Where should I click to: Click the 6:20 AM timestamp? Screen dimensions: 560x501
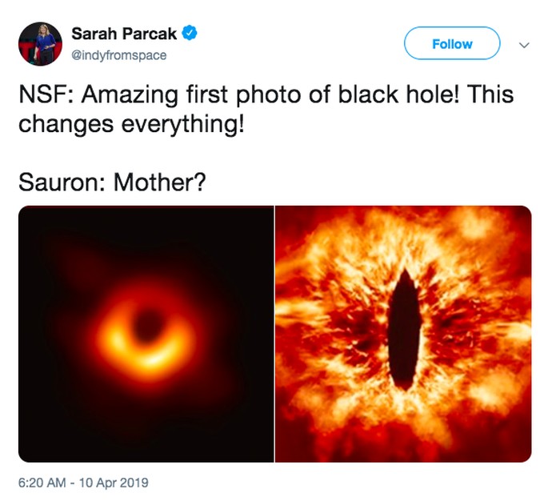[44, 483]
